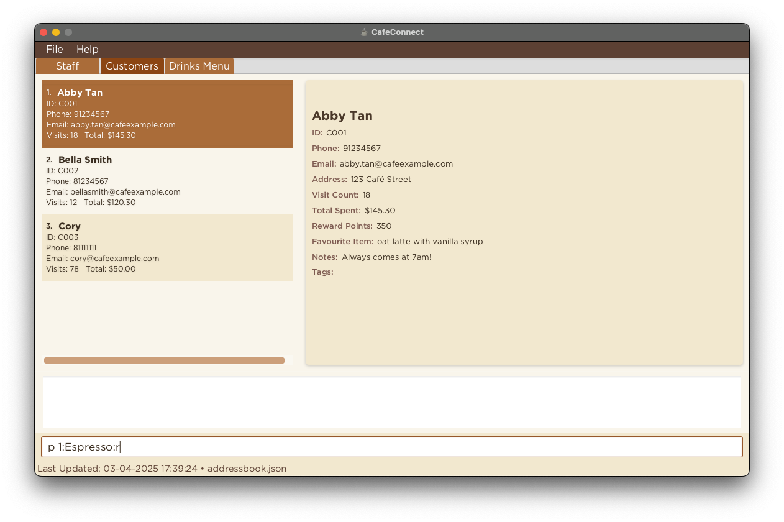
Task: Open the File menu
Action: click(x=55, y=49)
